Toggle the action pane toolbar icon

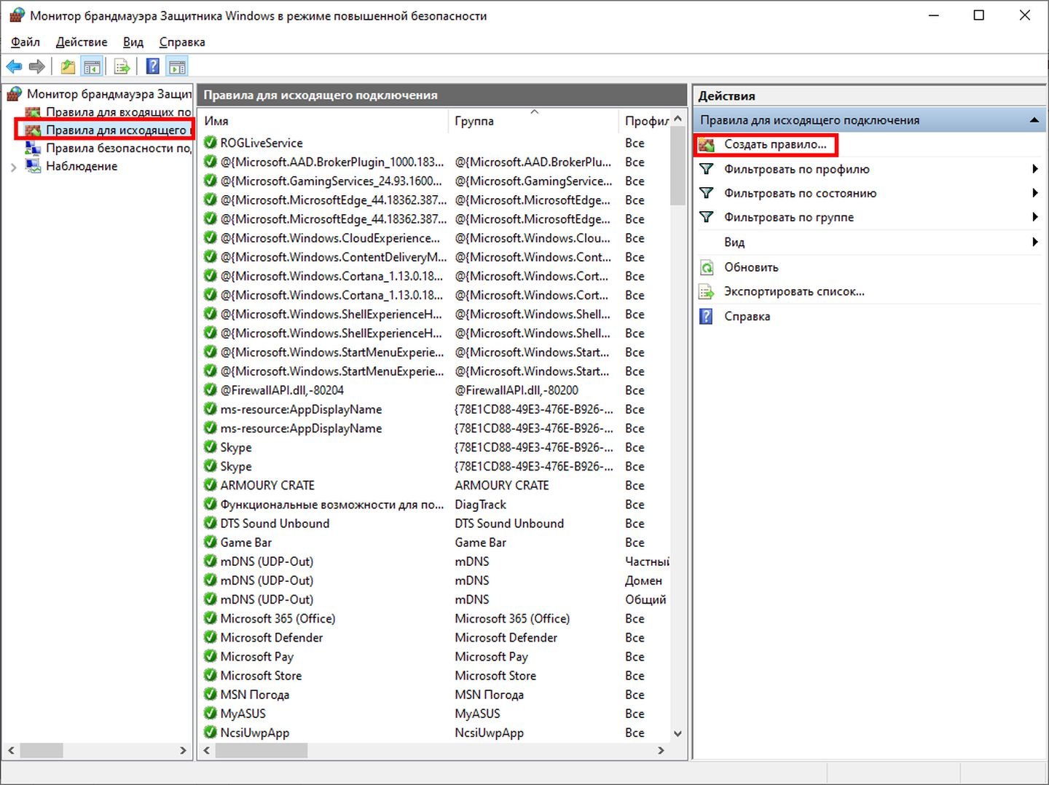(177, 67)
